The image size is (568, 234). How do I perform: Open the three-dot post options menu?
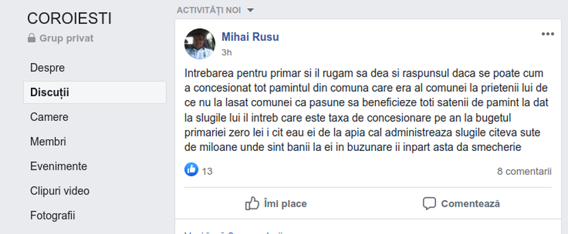(548, 35)
